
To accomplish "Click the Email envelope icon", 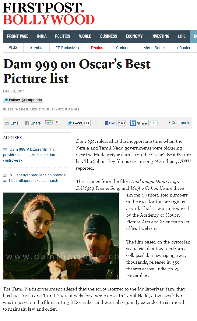I will click(x=7, y=123).
